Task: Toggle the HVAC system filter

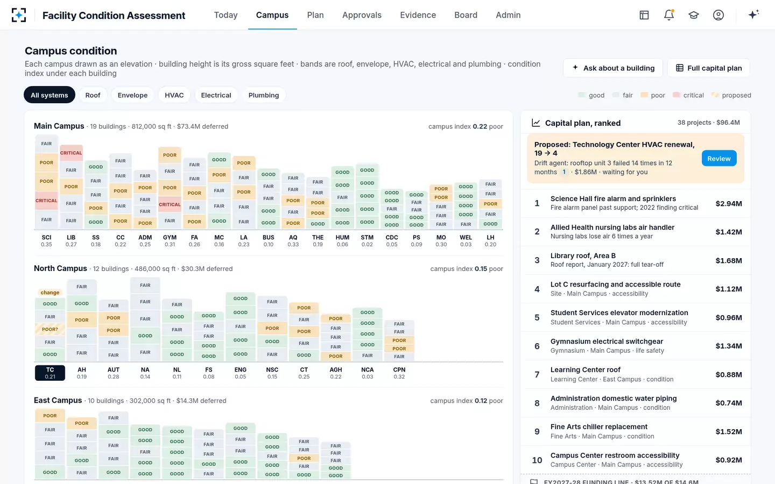Action: pyautogui.click(x=174, y=95)
